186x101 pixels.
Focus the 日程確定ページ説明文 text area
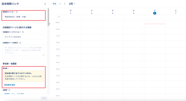tap(23, 50)
